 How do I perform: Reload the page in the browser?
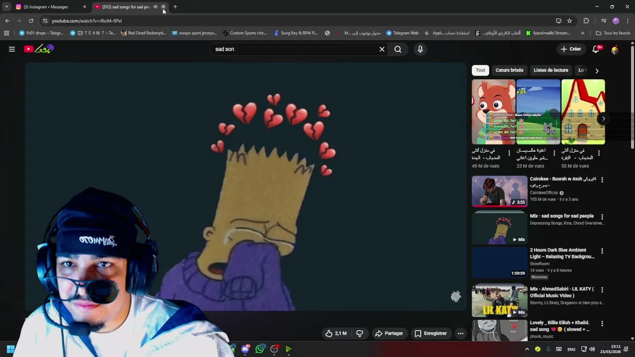[x=31, y=21]
